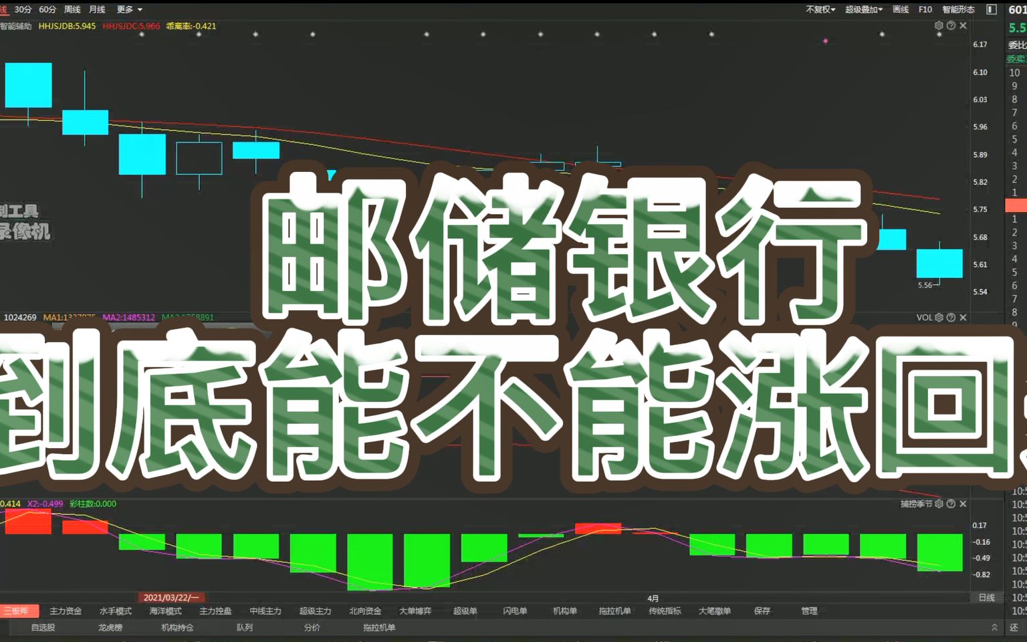Open main chart indicator settings gear

pos(939,25)
